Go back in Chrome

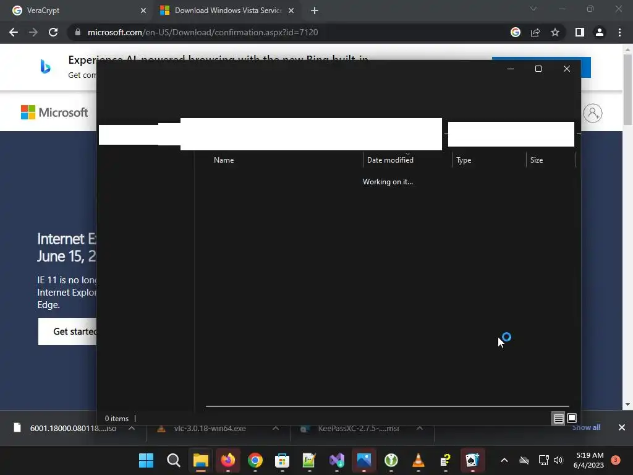click(x=14, y=32)
